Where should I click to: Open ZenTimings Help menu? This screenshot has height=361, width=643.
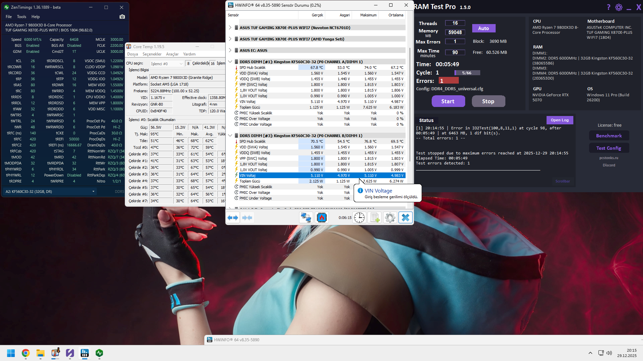click(35, 17)
